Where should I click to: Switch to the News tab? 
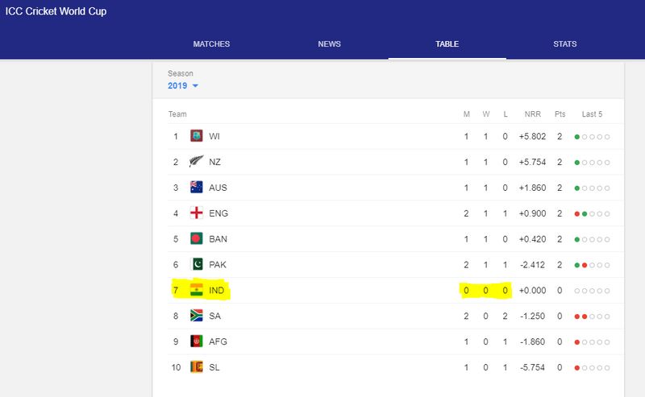[x=329, y=43]
